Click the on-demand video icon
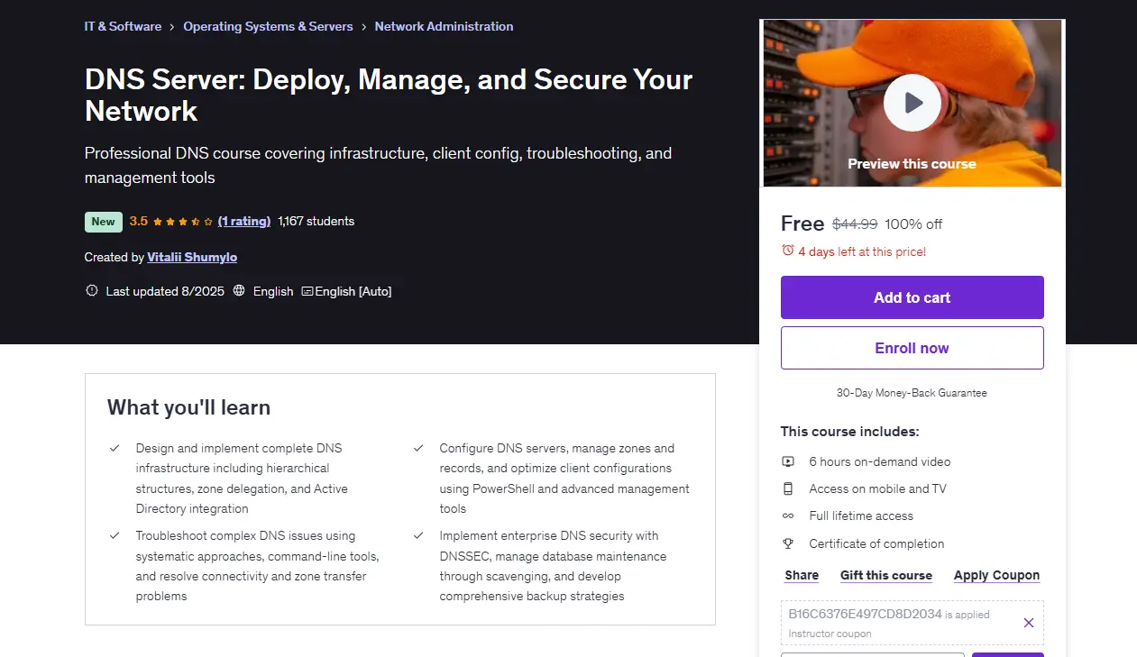This screenshot has width=1137, height=657. 788,461
